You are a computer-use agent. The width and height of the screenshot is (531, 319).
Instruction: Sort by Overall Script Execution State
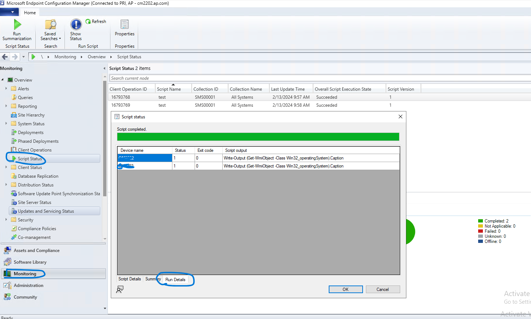(x=350, y=89)
